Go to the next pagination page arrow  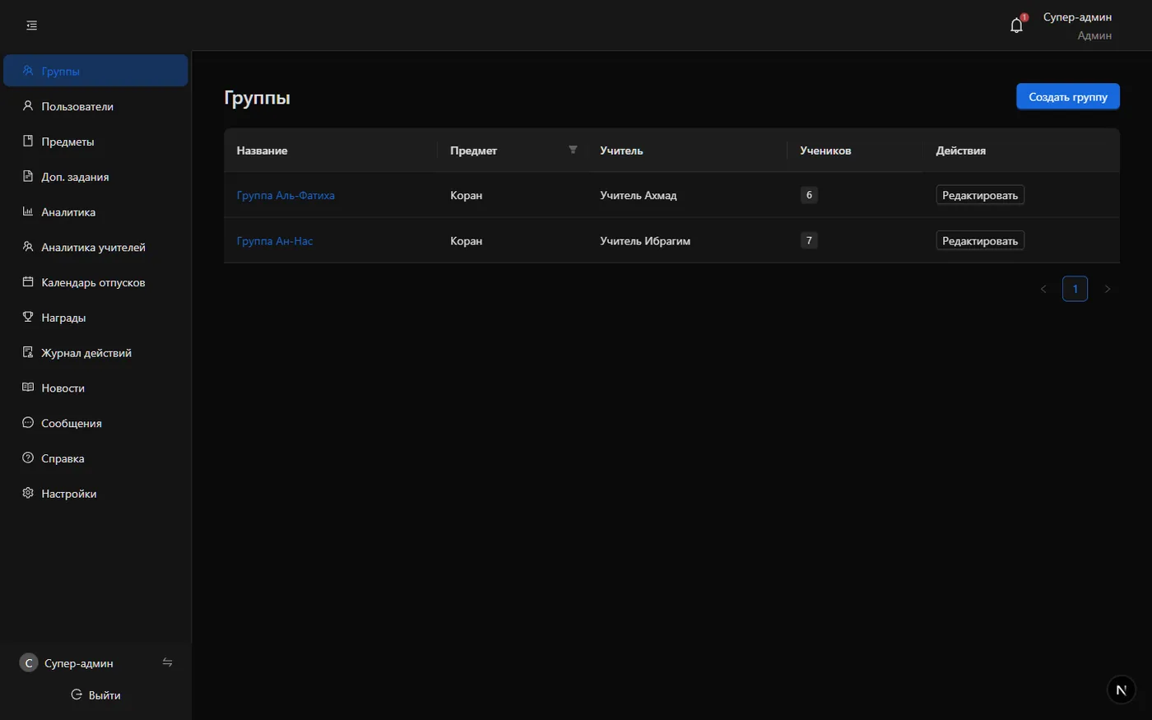pyautogui.click(x=1108, y=289)
